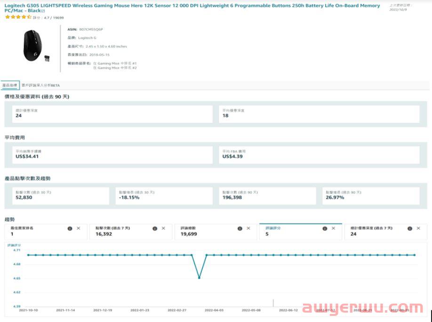Select the 最佳賣家排名 trend metric card

[x=46, y=232]
